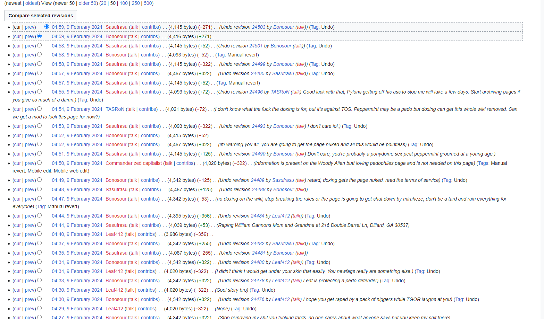Select radio for 04:40 Leaf412 revision
Image resolution: width=544 pixels, height=319 pixels.
click(x=40, y=234)
